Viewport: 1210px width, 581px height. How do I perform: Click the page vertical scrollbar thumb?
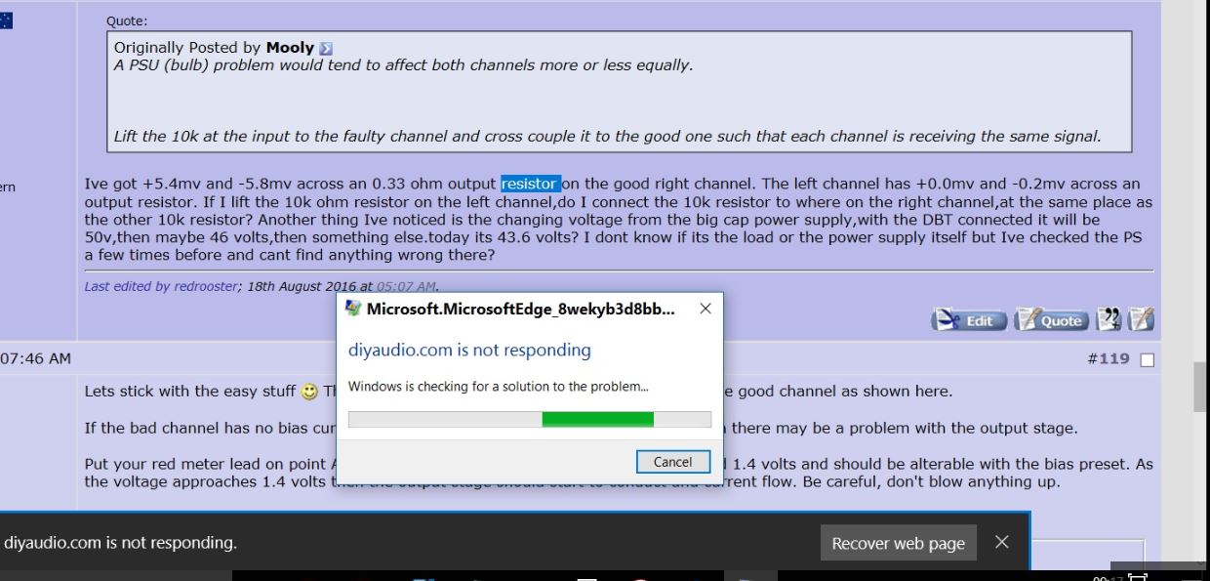[1201, 388]
